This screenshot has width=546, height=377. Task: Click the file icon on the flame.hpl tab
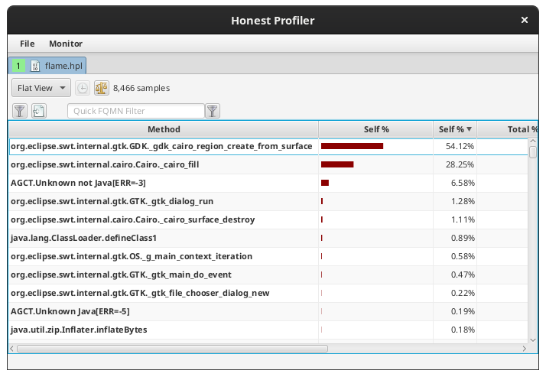click(x=35, y=66)
